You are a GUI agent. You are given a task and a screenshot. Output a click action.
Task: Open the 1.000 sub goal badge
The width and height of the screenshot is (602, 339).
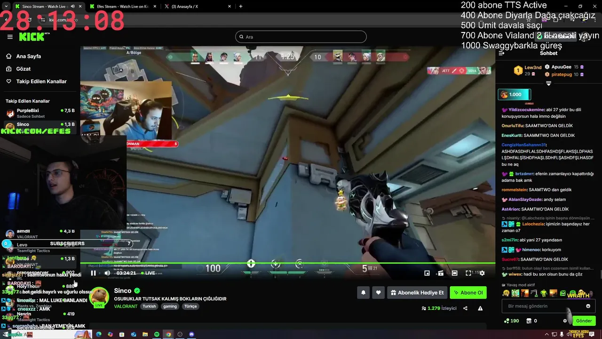click(x=515, y=94)
